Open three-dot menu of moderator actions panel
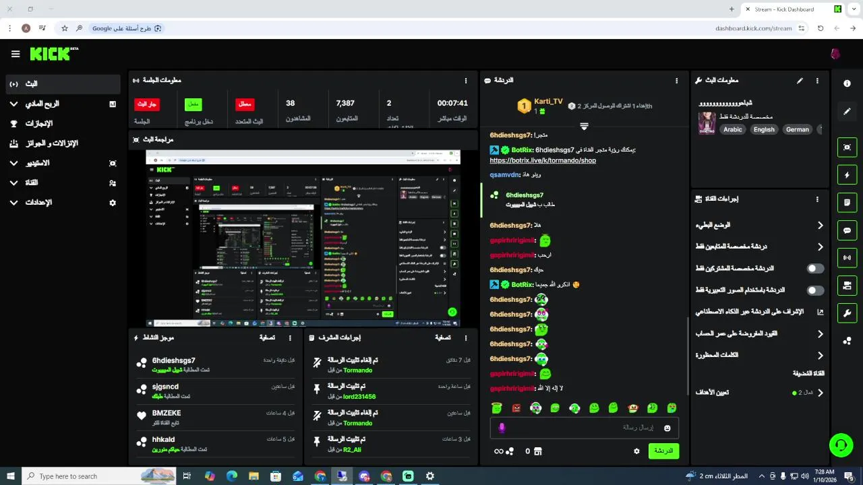Screen dimensions: 863x485 pyautogui.click(x=466, y=338)
